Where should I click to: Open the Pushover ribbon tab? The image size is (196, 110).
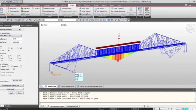[87, 5]
